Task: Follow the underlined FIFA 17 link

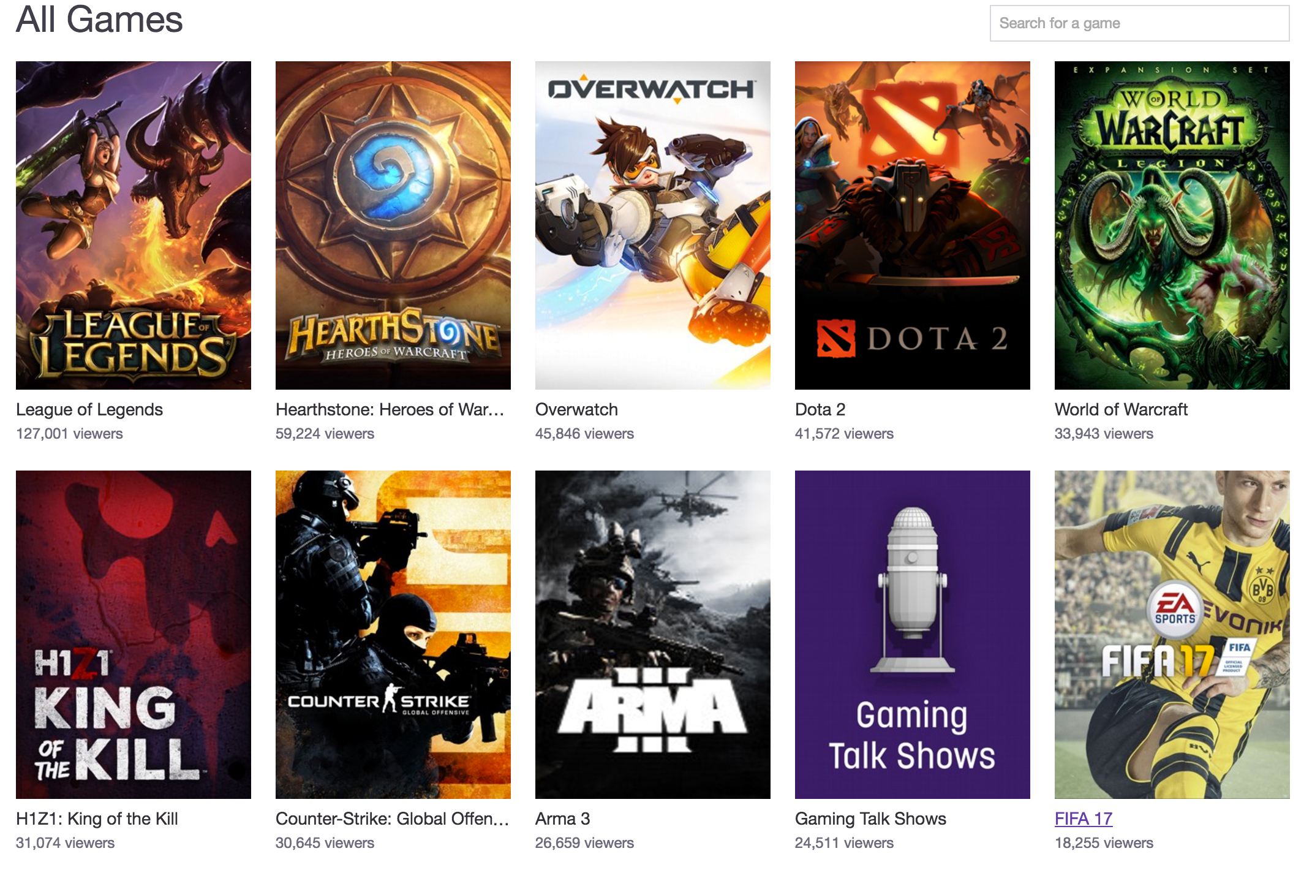Action: (1084, 819)
